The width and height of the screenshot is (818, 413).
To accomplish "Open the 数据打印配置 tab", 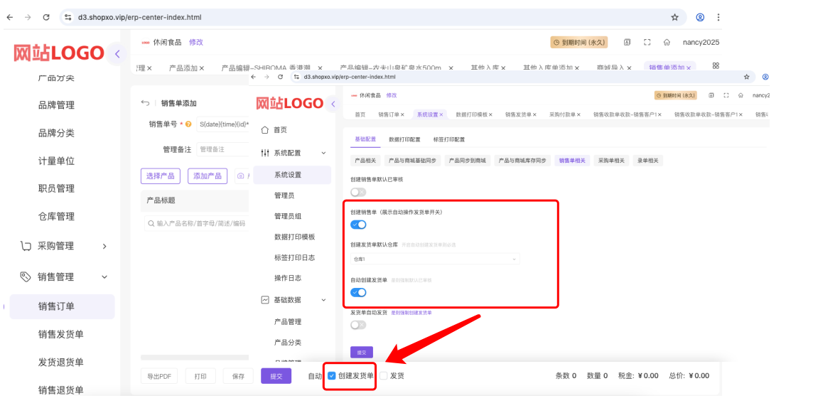I will pyautogui.click(x=404, y=139).
